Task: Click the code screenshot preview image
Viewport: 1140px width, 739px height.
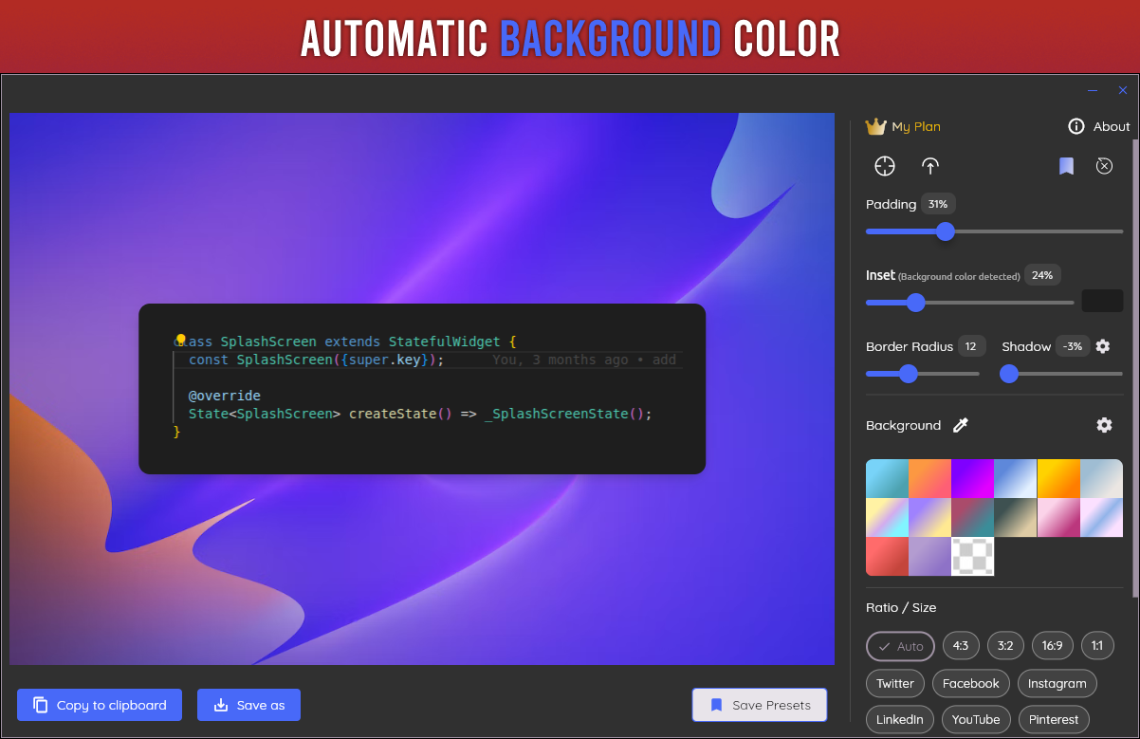Action: tap(422, 389)
